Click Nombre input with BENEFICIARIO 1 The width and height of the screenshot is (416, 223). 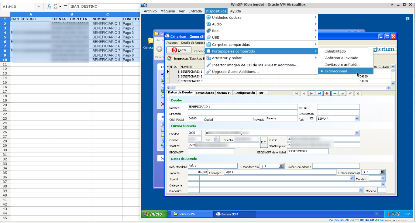[243, 107]
